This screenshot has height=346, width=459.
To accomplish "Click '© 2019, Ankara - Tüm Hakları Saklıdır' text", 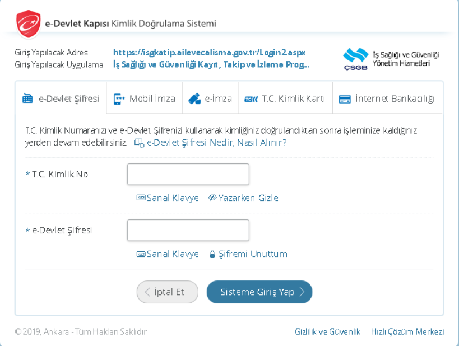I will coord(81,331).
